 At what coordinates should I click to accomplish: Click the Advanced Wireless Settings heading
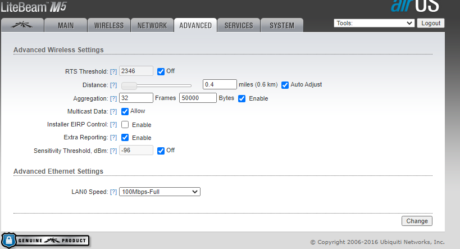(x=58, y=50)
